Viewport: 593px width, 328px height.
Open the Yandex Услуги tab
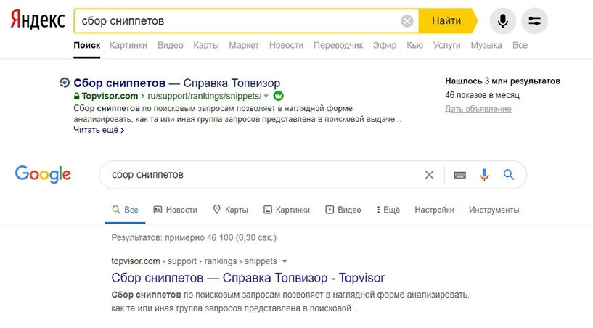coord(446,46)
